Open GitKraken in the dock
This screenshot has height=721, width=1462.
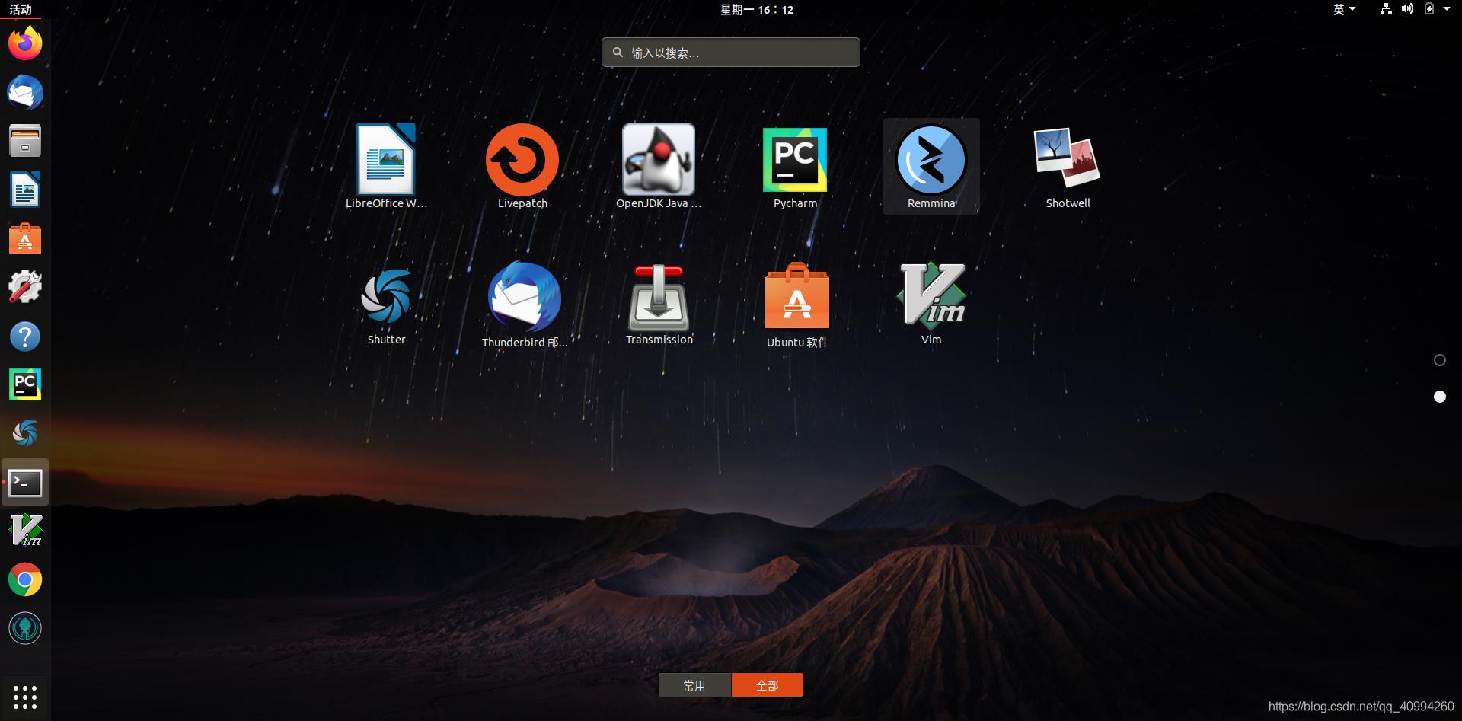click(25, 628)
